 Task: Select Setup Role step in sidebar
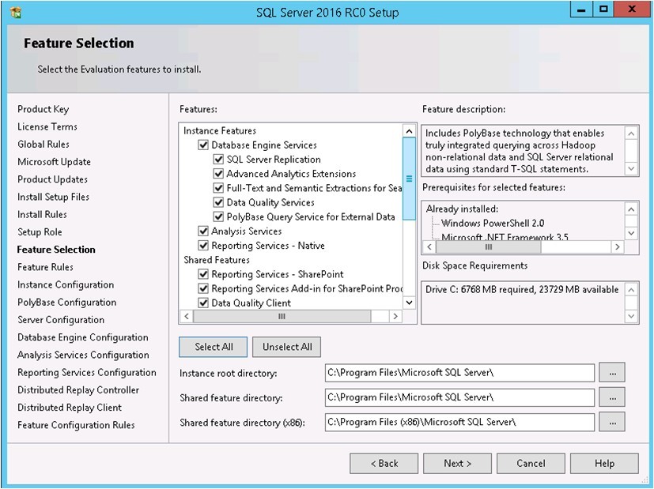pyautogui.click(x=40, y=232)
